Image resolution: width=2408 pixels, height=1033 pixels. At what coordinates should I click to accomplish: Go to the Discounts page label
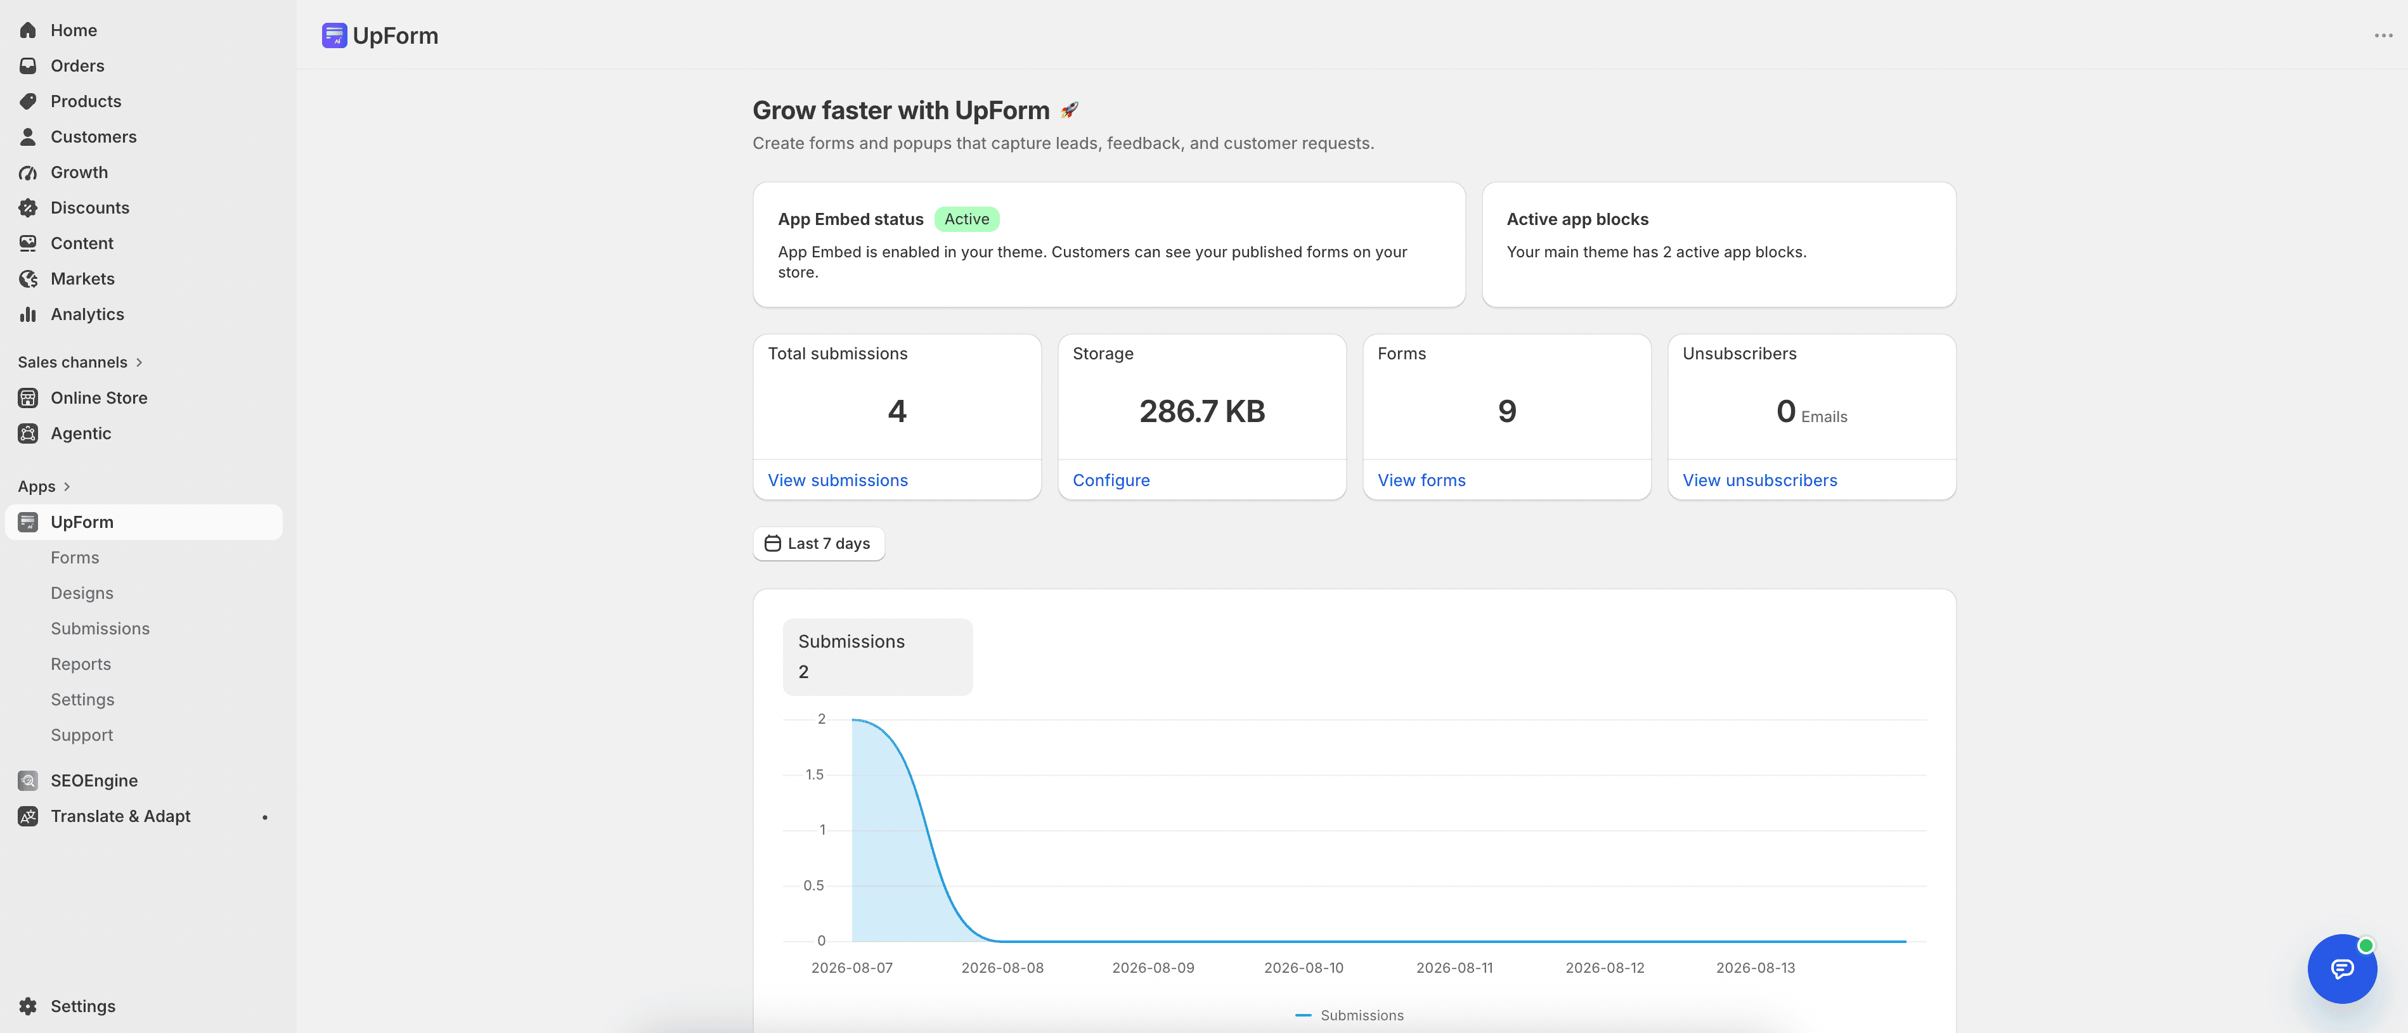click(x=90, y=207)
